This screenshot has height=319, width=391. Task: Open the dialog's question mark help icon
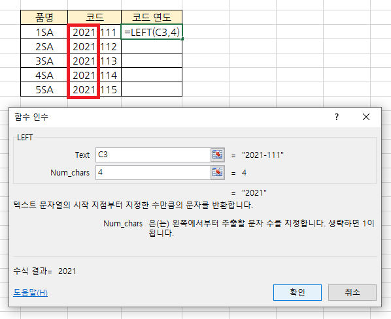point(337,117)
